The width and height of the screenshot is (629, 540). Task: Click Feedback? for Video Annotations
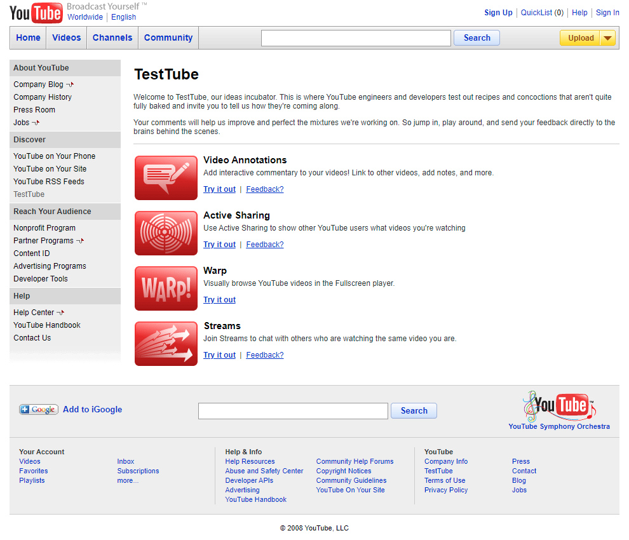tap(265, 189)
